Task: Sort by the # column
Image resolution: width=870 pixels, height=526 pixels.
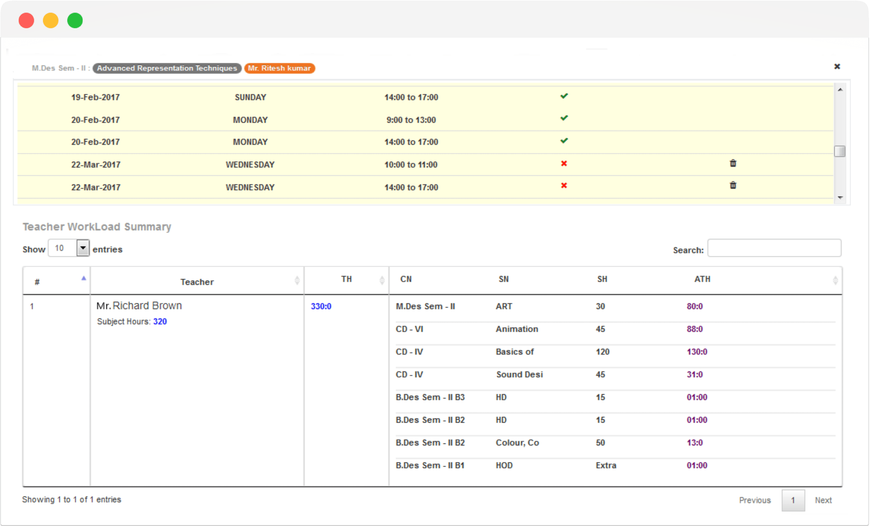Action: pos(57,281)
